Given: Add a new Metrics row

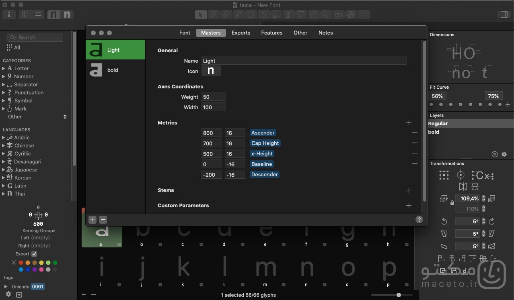Looking at the screenshot, I should (x=409, y=122).
